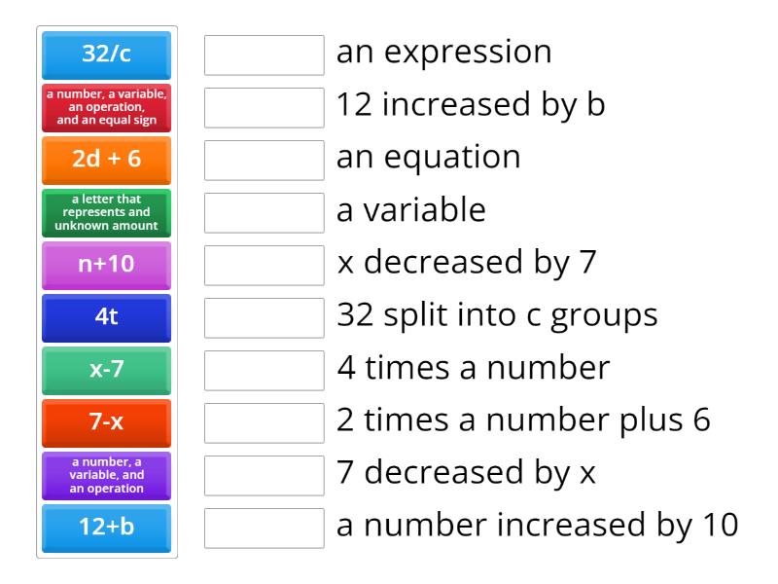Select the blue 32/c tile

pos(105,55)
